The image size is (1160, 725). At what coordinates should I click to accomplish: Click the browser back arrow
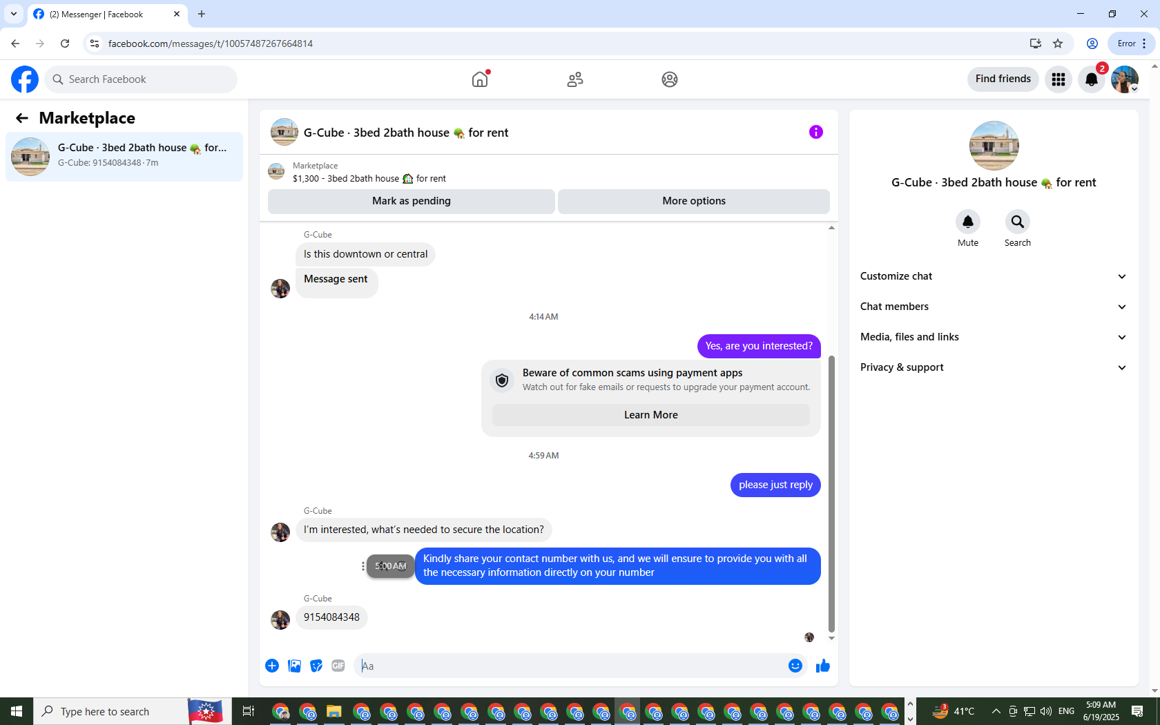[15, 43]
